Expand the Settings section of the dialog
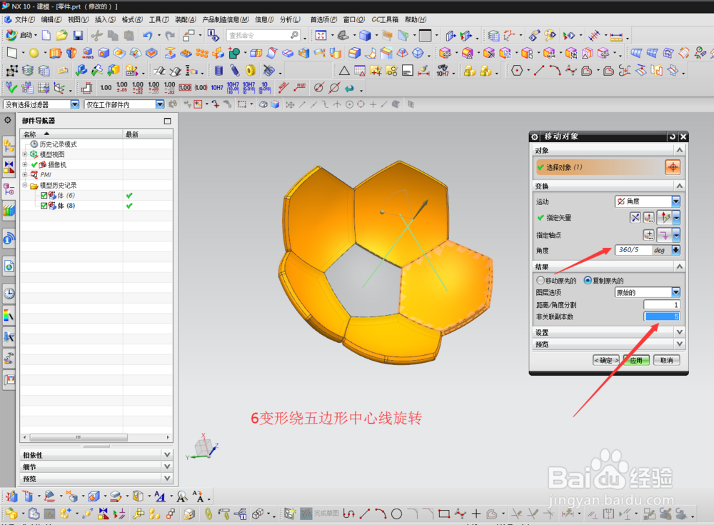Image resolution: width=714 pixels, height=525 pixels. (680, 332)
